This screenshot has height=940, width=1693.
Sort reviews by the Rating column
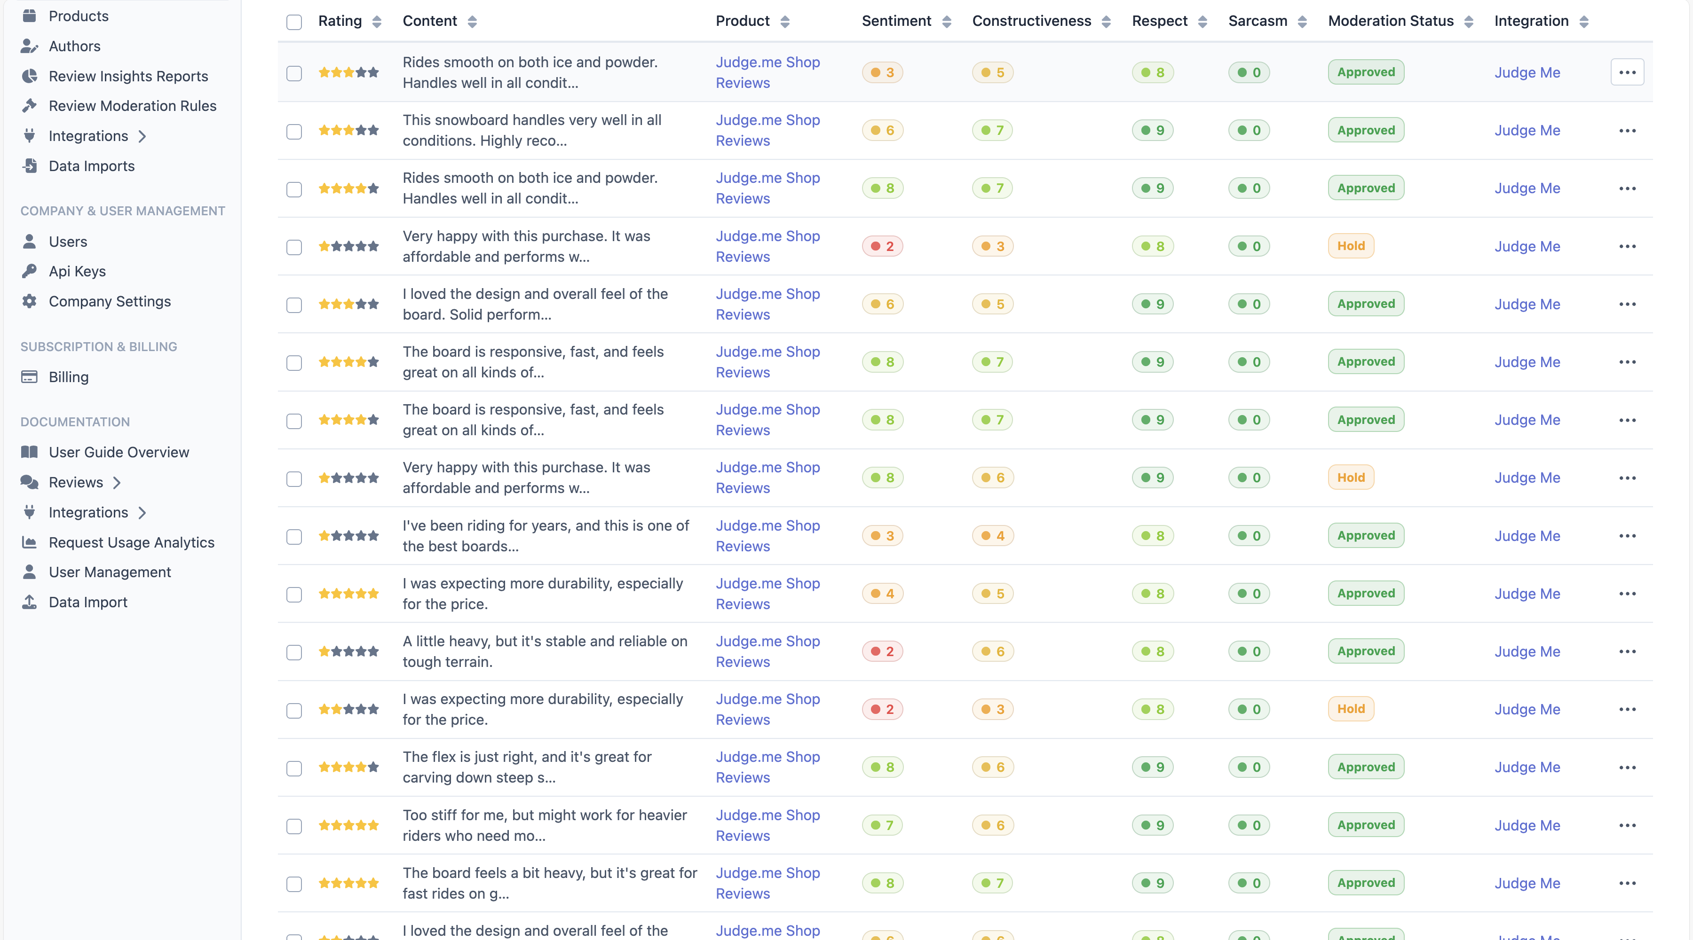point(376,21)
